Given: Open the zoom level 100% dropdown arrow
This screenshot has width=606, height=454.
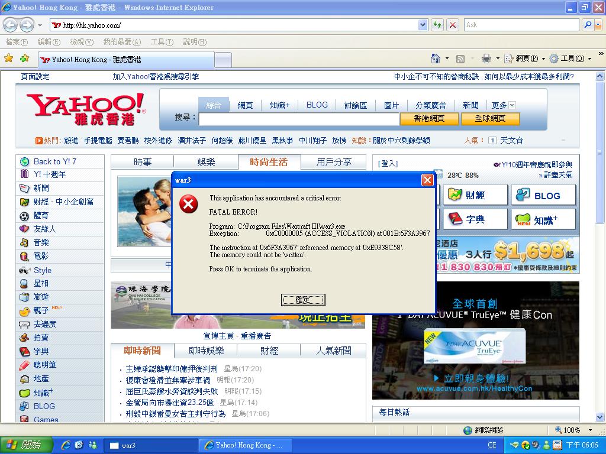Looking at the screenshot, I should [x=590, y=430].
